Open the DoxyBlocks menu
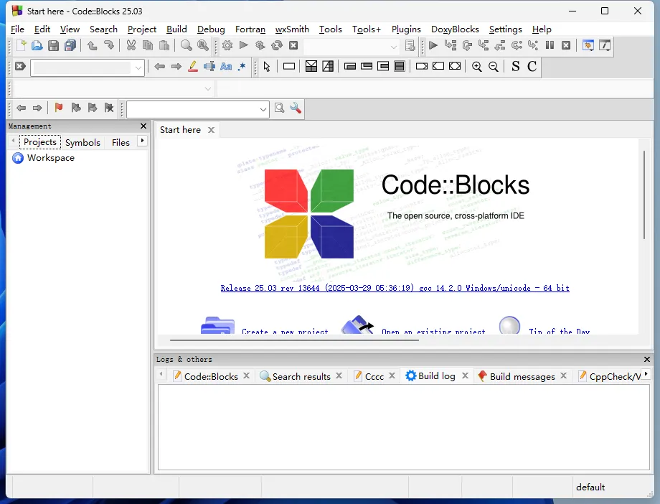Image resolution: width=660 pixels, height=504 pixels. click(455, 29)
